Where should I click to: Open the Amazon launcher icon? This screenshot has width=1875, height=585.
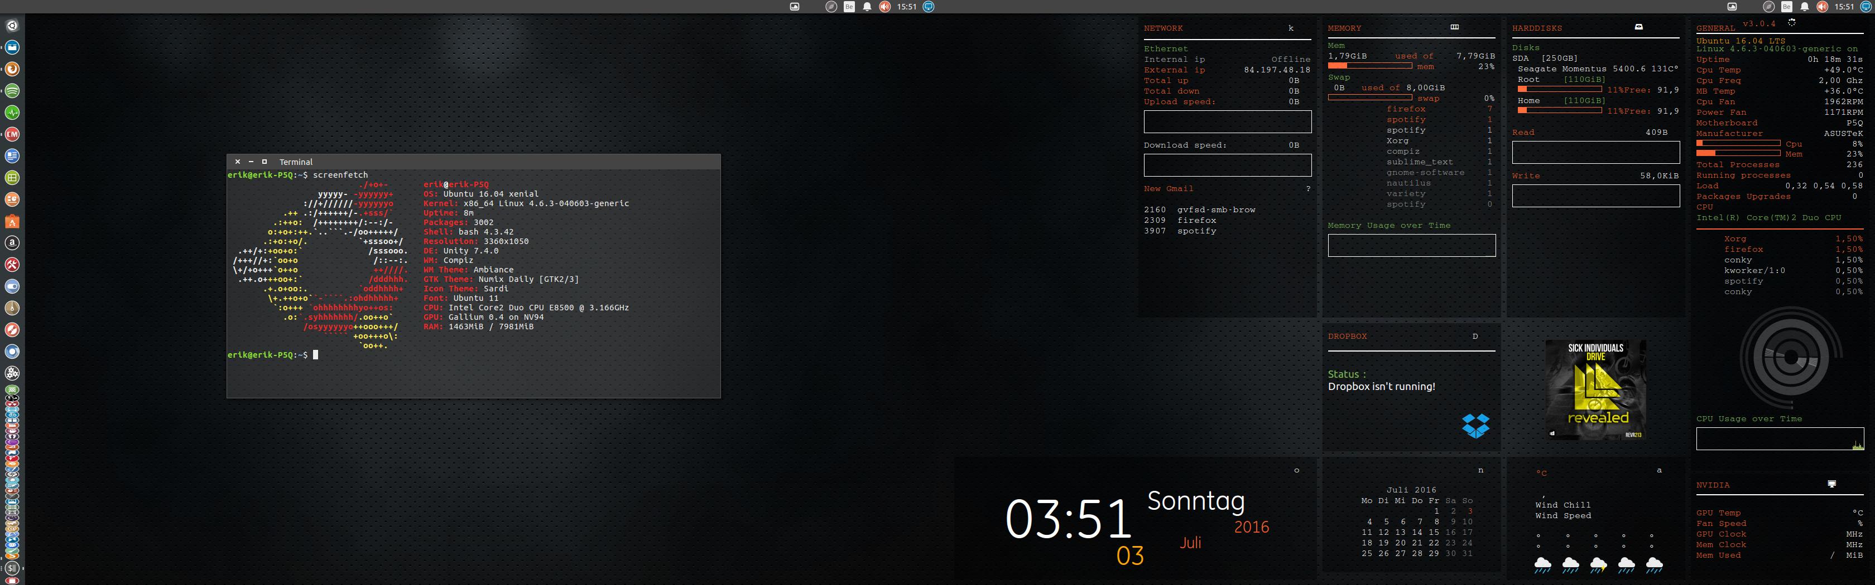pos(12,243)
